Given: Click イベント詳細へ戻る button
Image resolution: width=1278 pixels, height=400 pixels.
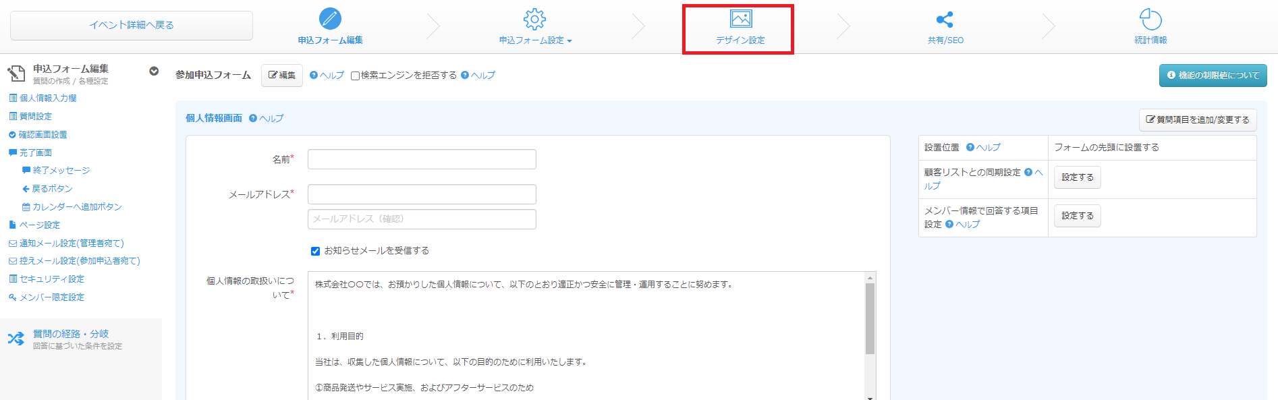Looking at the screenshot, I should (132, 25).
